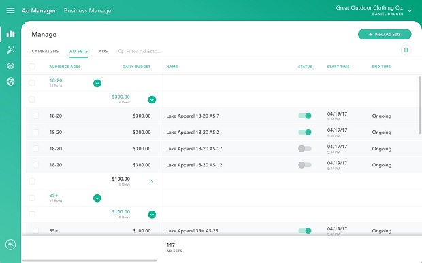
Task: Switch to the Campaigns tab
Action: point(45,51)
